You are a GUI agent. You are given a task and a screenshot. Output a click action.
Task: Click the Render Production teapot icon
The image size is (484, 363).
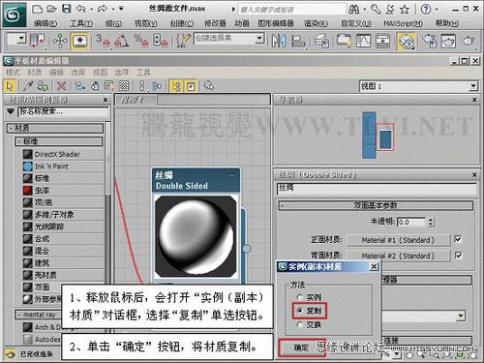pyautogui.click(x=469, y=41)
